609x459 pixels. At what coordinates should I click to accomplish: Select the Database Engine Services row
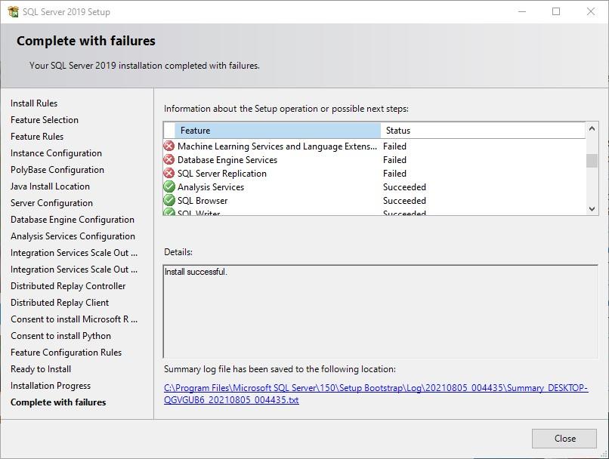[x=227, y=160]
